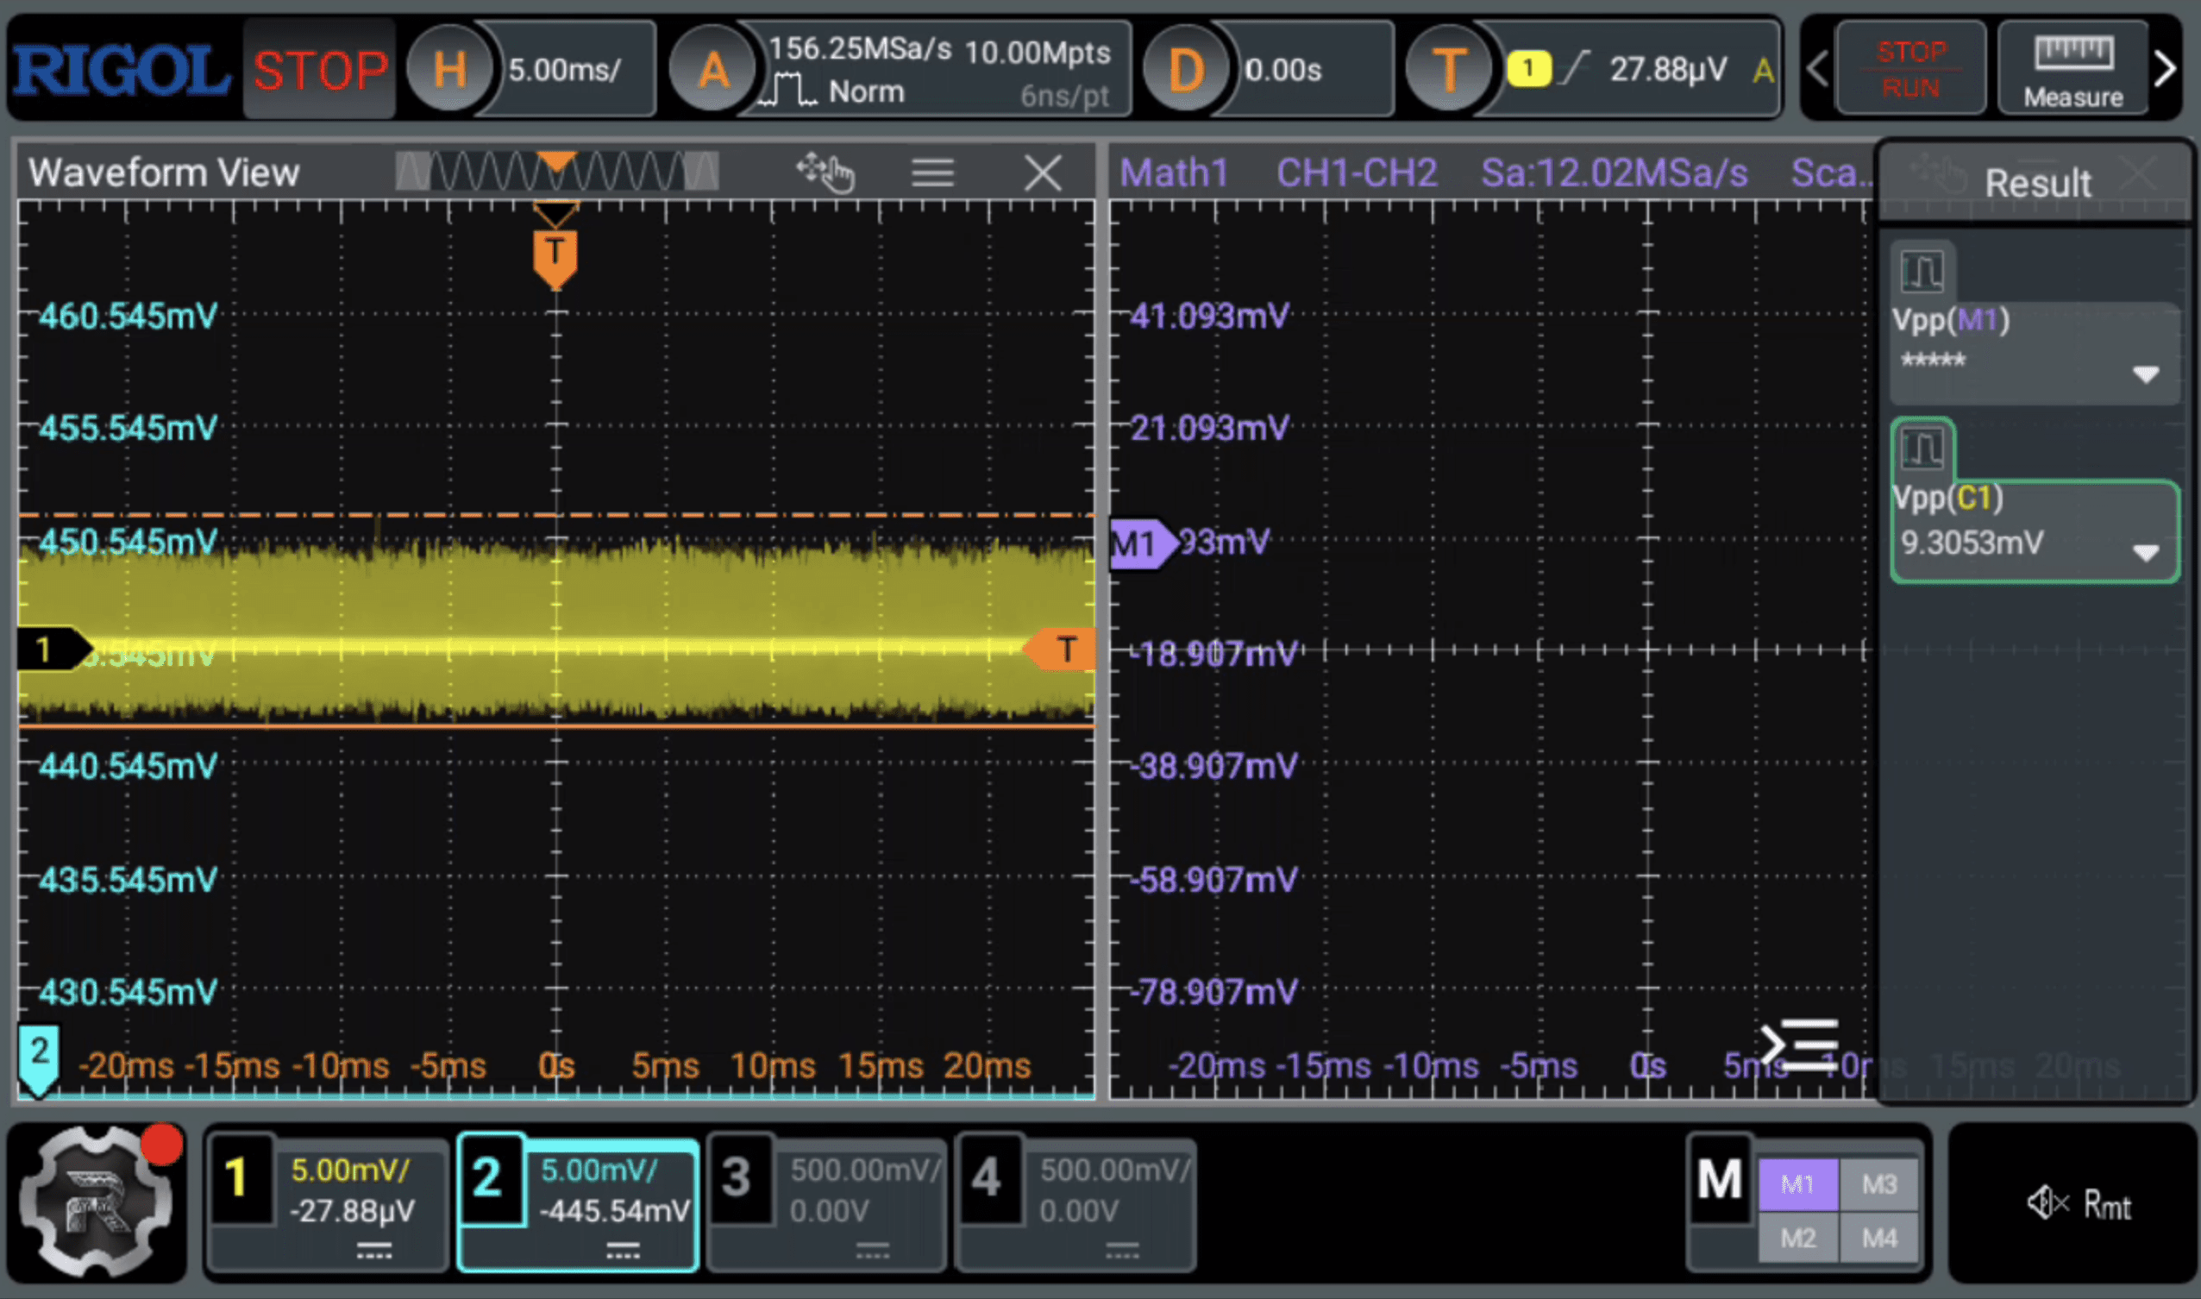Screen dimensions: 2201x1299
Task: Click the horizontal timebase H button
Action: (x=449, y=69)
